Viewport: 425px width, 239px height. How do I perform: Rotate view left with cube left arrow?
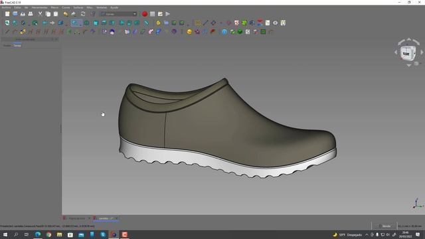pyautogui.click(x=396, y=52)
